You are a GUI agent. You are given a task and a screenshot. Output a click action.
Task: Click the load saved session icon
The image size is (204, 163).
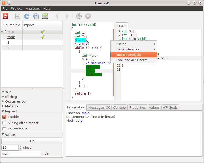tap(36, 16)
